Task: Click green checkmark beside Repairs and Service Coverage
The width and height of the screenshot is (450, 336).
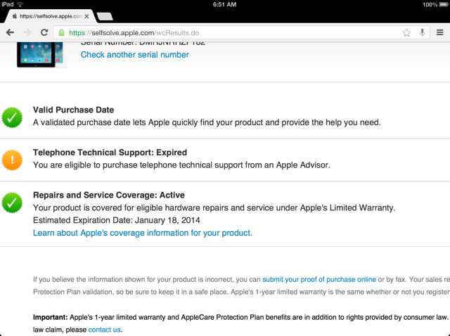Action: coord(12,202)
